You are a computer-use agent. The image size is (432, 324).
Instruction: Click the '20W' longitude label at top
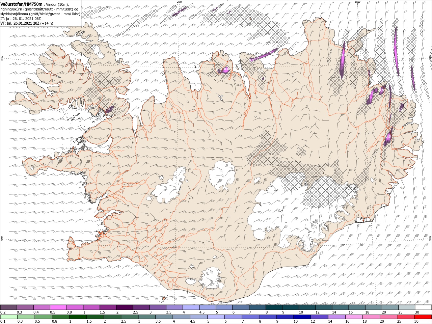180,2
